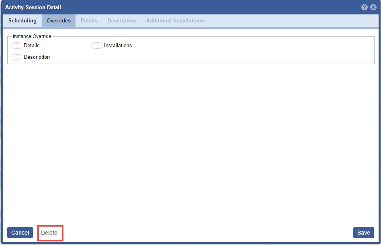Image resolution: width=381 pixels, height=245 pixels.
Task: Save the activity session changes
Action: [363, 233]
